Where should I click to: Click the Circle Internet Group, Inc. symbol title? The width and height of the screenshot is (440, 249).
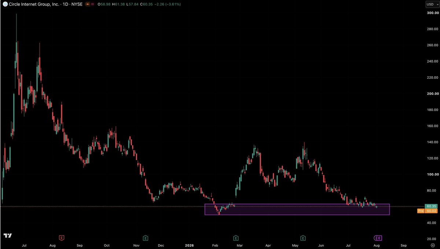pyautogui.click(x=33, y=4)
